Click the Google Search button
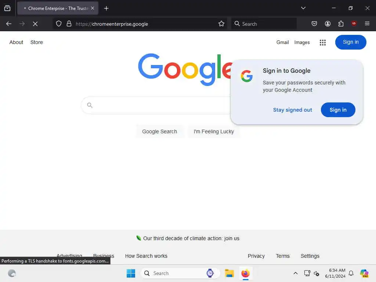 [159, 132]
